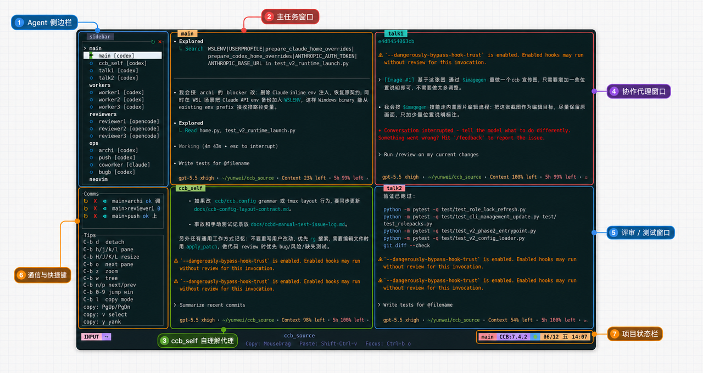Open the sidebar pane tab label
This screenshot has height=373, width=703.
click(x=99, y=37)
